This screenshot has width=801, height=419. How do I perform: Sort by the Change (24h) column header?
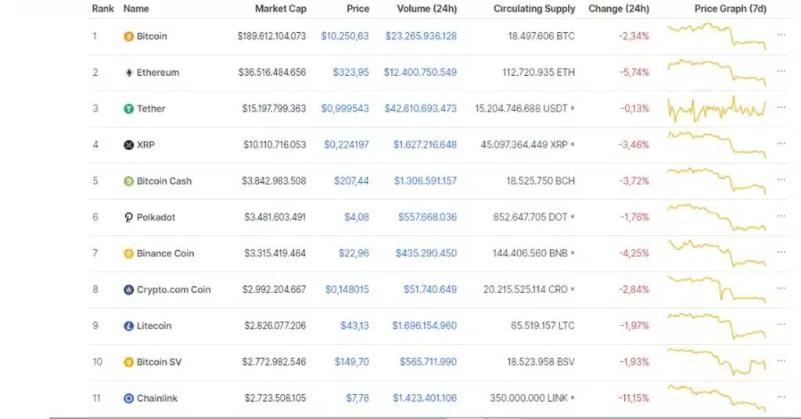[619, 9]
